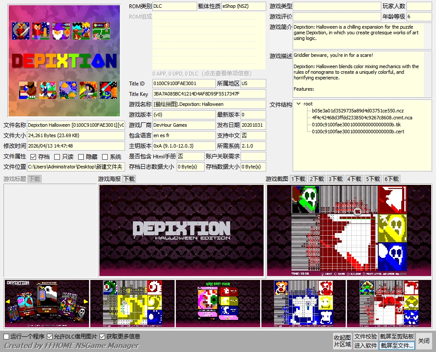Open the first bottom card-selection thumbnail
The image size is (436, 352).
coord(46,303)
